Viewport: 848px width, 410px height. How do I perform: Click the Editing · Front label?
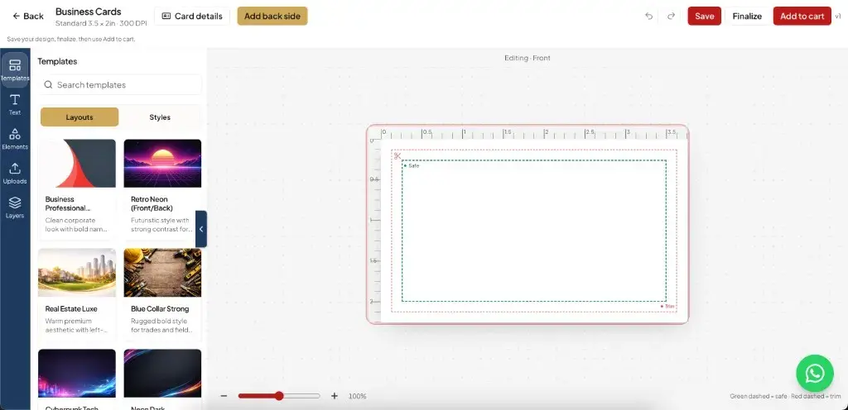tap(528, 58)
